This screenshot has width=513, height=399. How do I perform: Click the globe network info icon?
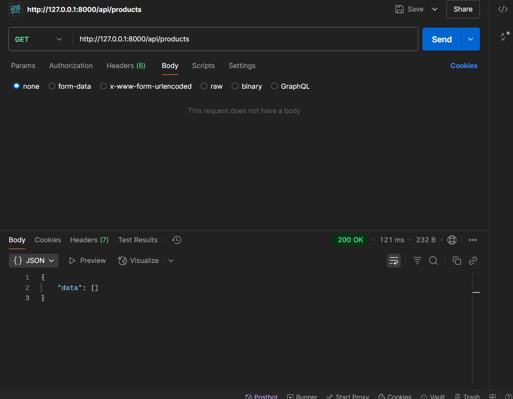click(x=451, y=240)
